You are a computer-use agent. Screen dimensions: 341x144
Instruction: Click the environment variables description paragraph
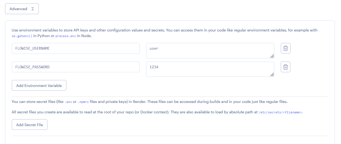[x=164, y=30]
